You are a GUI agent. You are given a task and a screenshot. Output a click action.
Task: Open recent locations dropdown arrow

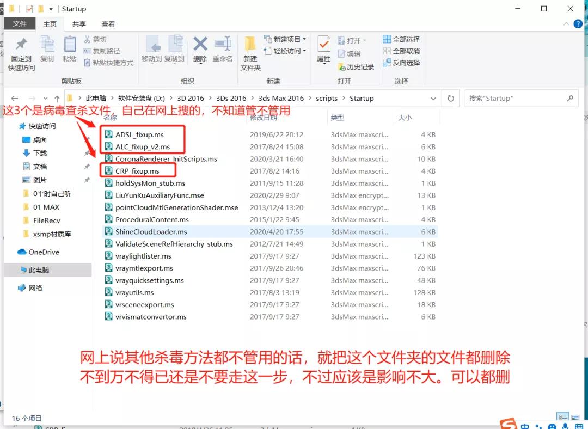[x=45, y=99]
